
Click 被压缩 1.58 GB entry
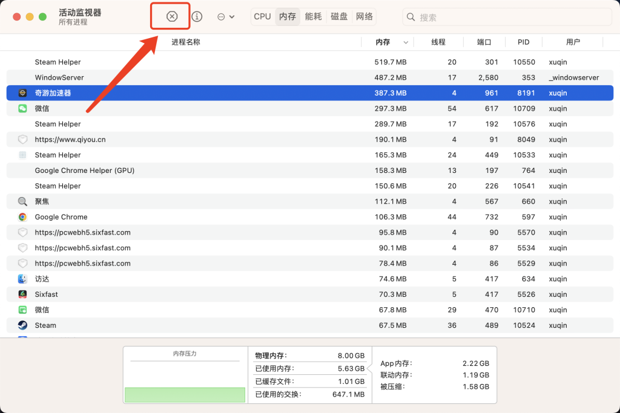coord(435,386)
